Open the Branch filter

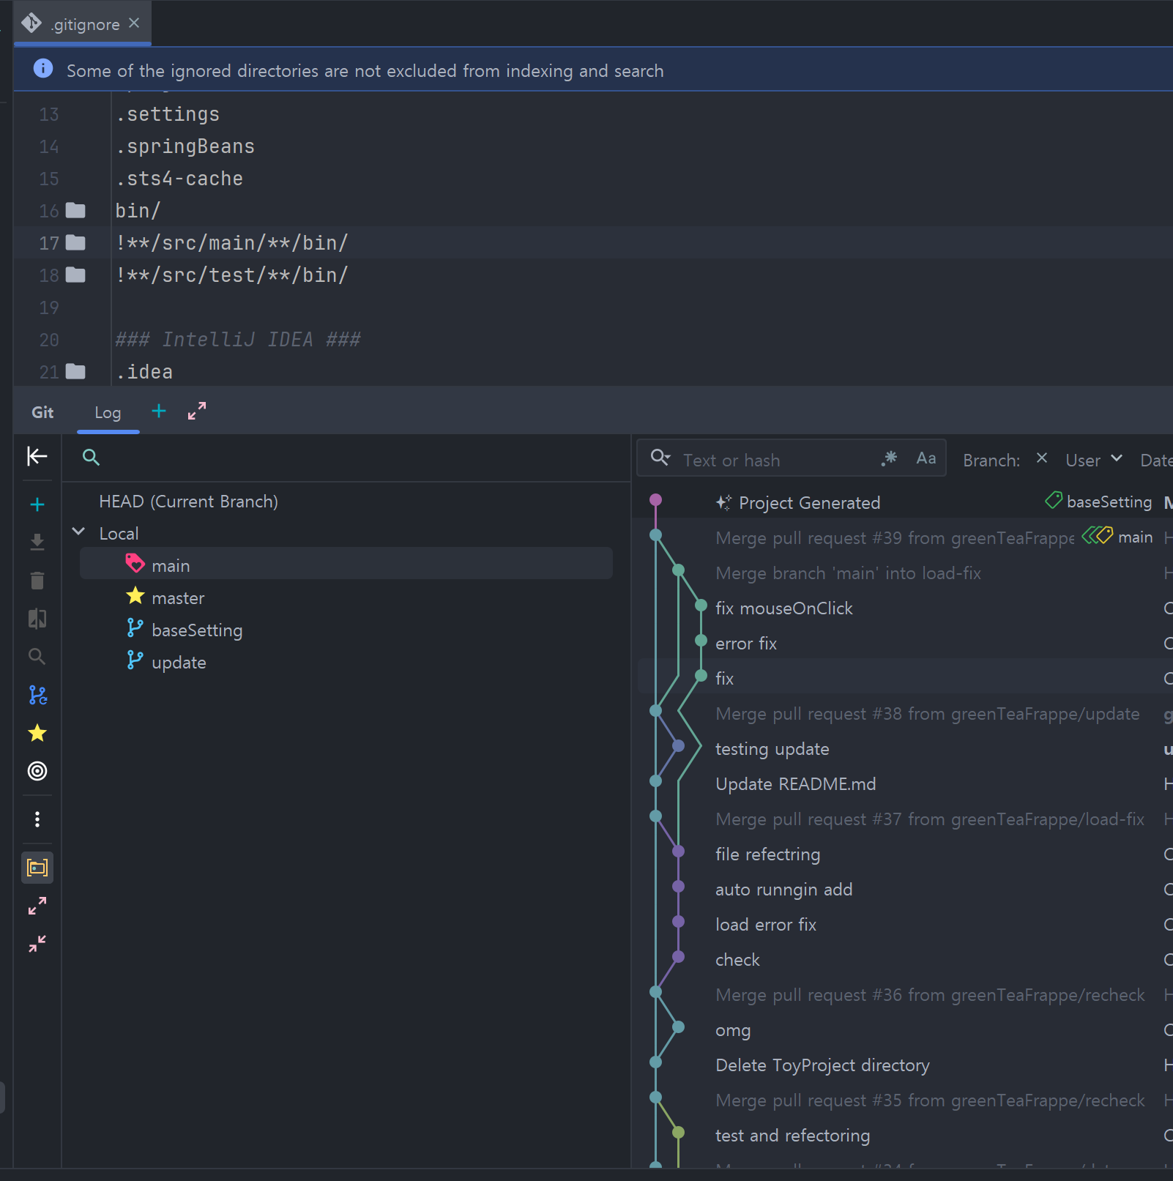[x=991, y=461]
